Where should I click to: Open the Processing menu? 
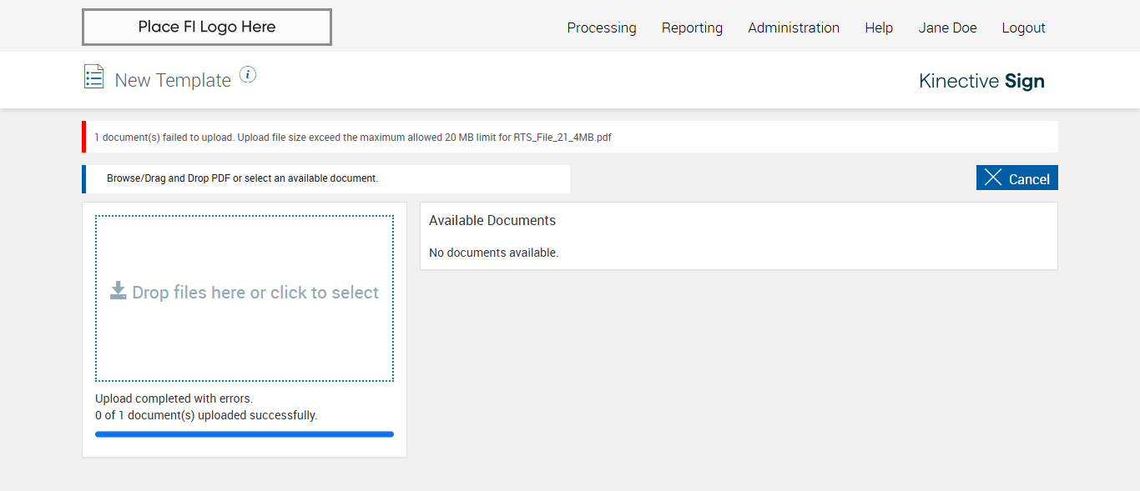point(602,28)
